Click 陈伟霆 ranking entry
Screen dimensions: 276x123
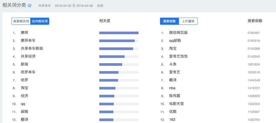pyautogui.click(x=174, y=96)
